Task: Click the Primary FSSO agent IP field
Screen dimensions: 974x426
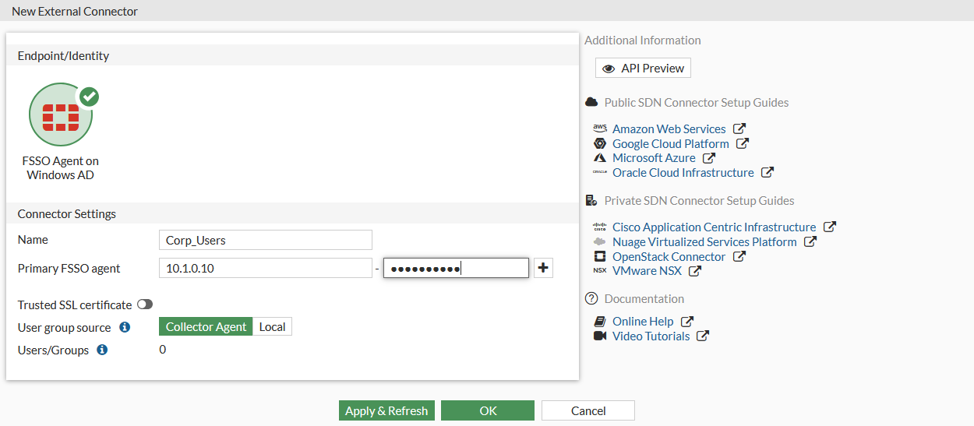Action: [x=265, y=269]
